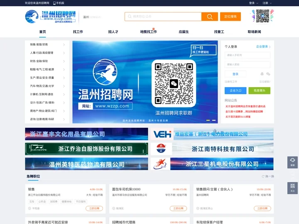Image resolution: width=299 pixels, height=224 pixels.
Task: Expand 人事/行政/高级管理 category arrow
Action: (x=64, y=53)
